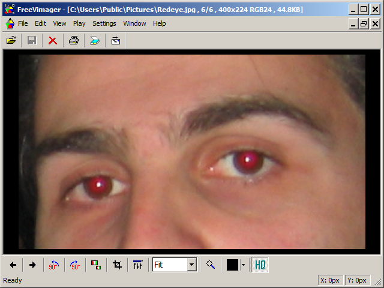The width and height of the screenshot is (384, 288).
Task: Restore down the inner document window
Action: click(364, 24)
